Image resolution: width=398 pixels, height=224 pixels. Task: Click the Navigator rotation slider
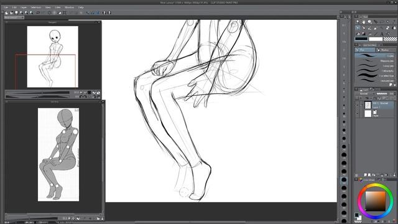(37, 96)
